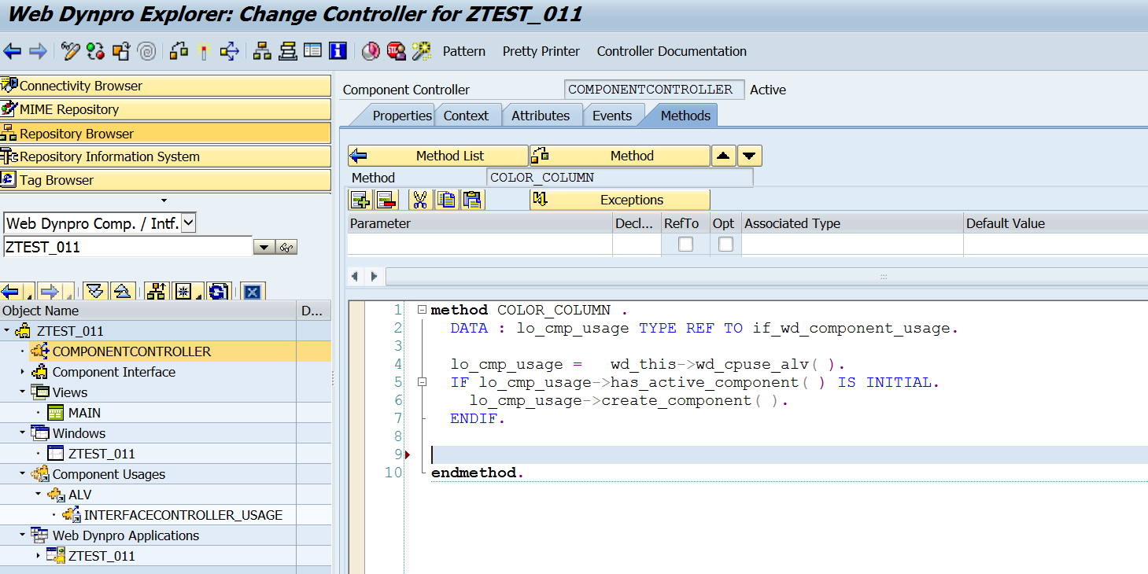Click the blue information icon in toolbar

pos(338,52)
